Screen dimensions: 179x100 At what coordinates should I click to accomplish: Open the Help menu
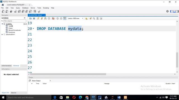(53, 8)
